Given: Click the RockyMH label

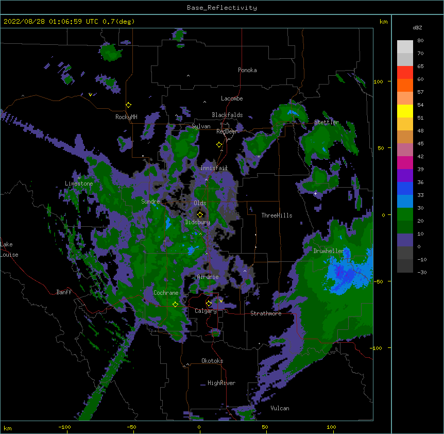Looking at the screenshot, I should click(126, 117).
